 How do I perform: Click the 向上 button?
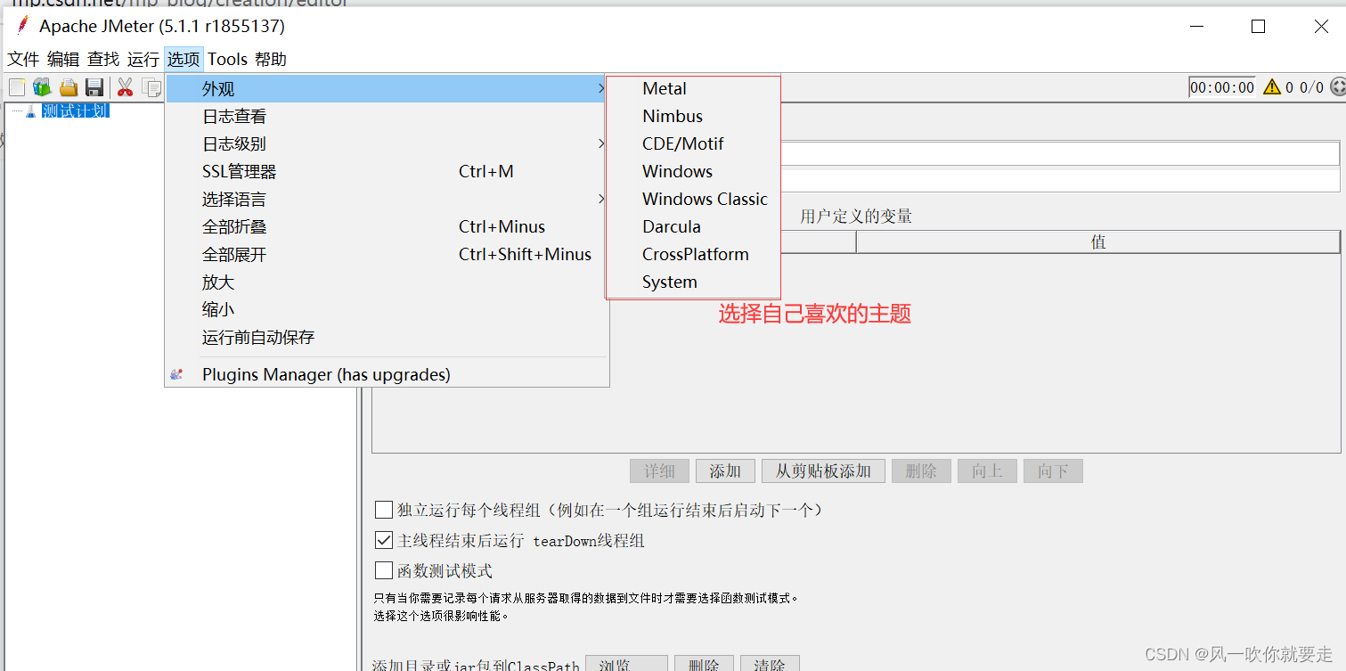[x=987, y=471]
